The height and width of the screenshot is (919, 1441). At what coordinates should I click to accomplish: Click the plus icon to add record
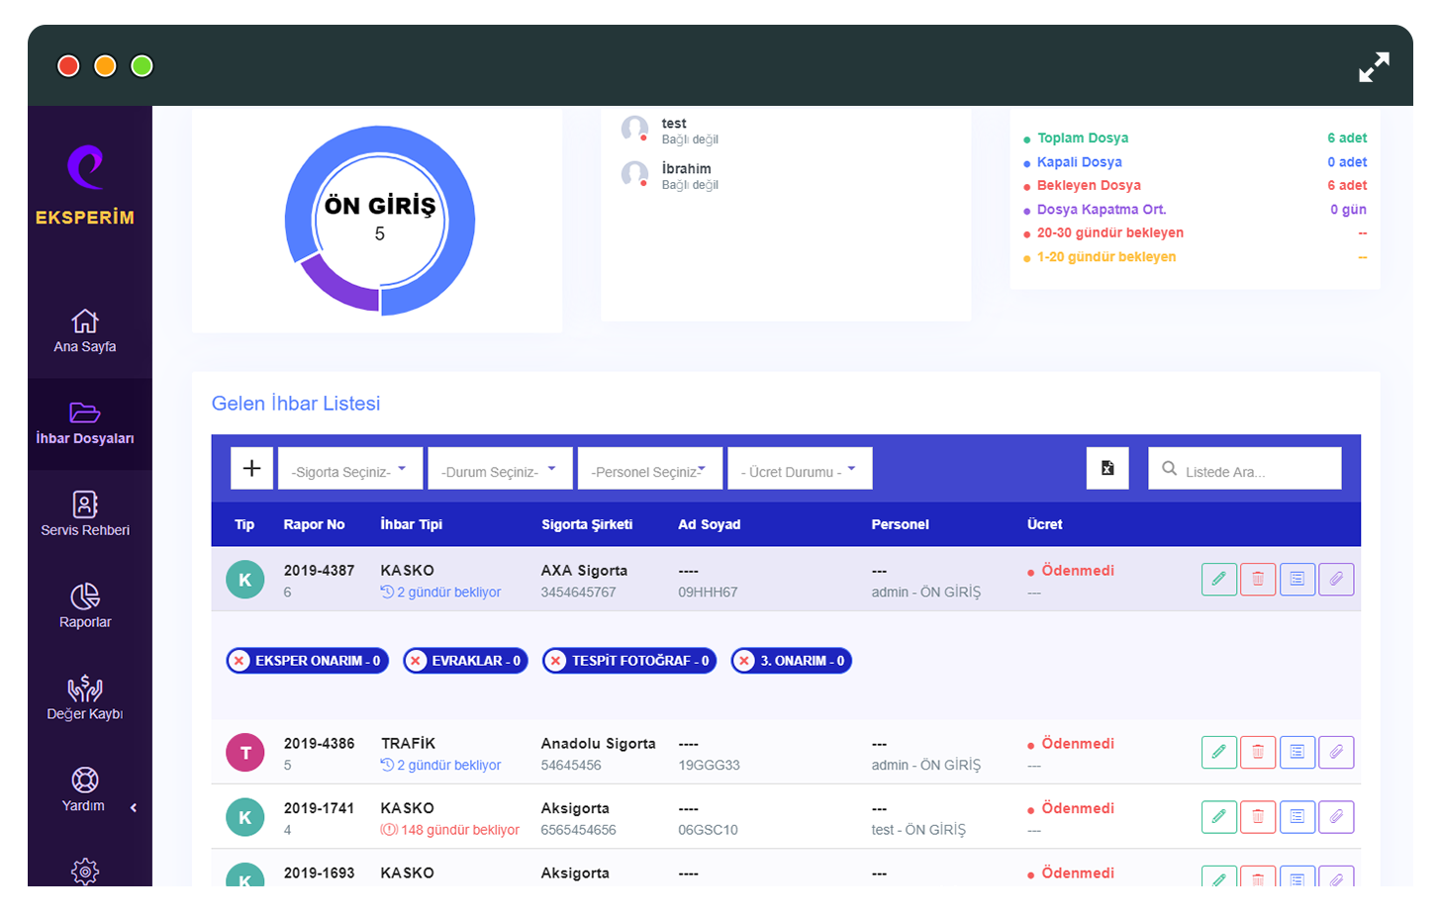click(x=251, y=468)
